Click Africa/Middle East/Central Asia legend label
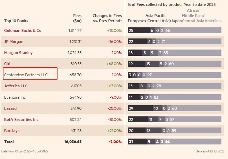This screenshot has height=159, width=228. pos(193,16)
